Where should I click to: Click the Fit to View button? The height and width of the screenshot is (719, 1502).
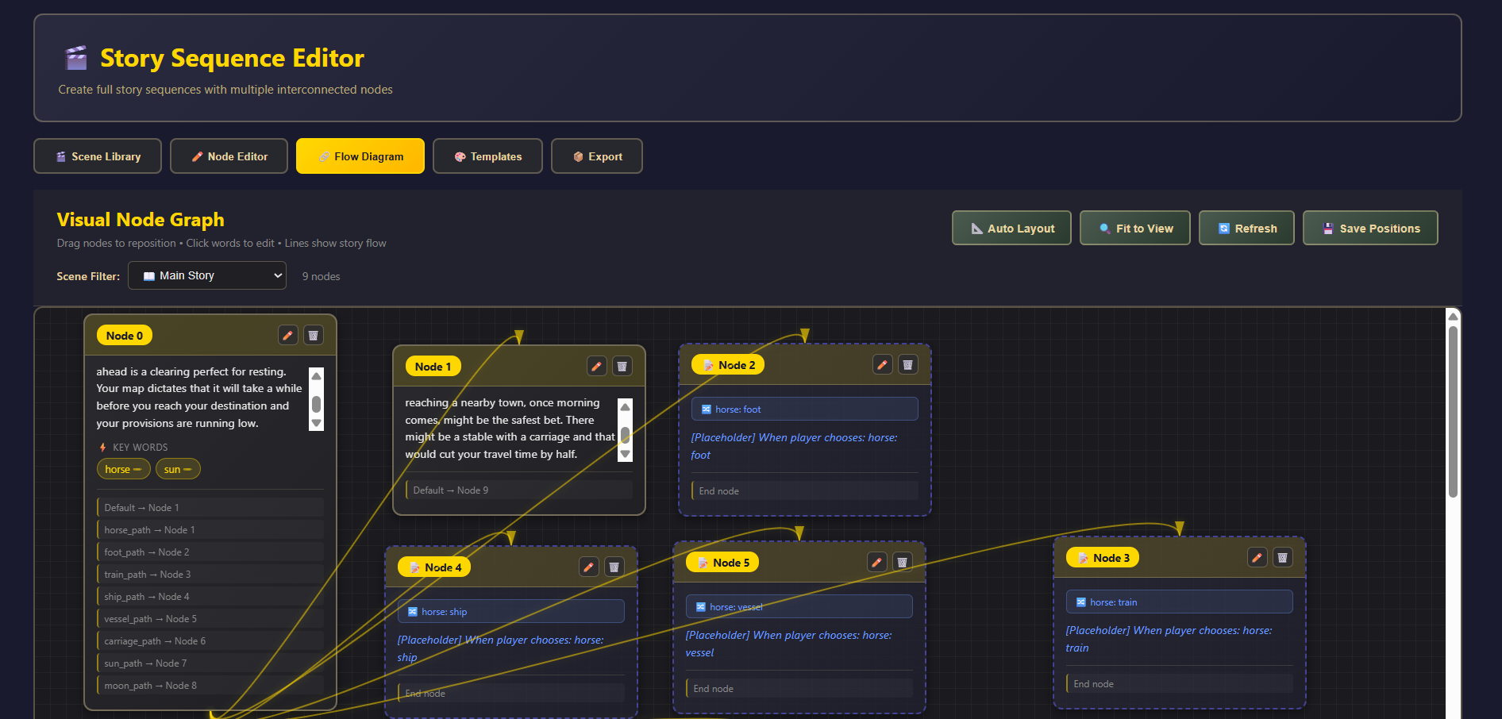point(1134,229)
